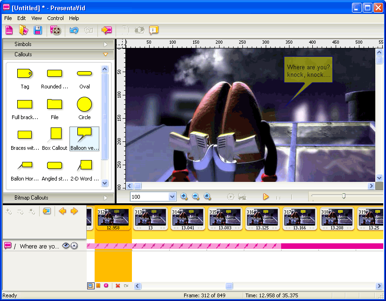Open the View menu

tap(36, 18)
